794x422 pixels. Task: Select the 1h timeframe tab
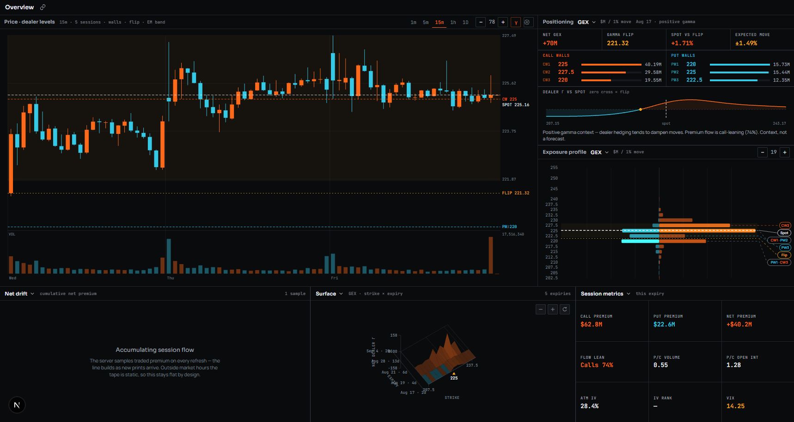(453, 22)
